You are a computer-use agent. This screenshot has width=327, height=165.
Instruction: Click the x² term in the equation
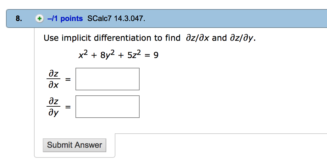coord(83,55)
